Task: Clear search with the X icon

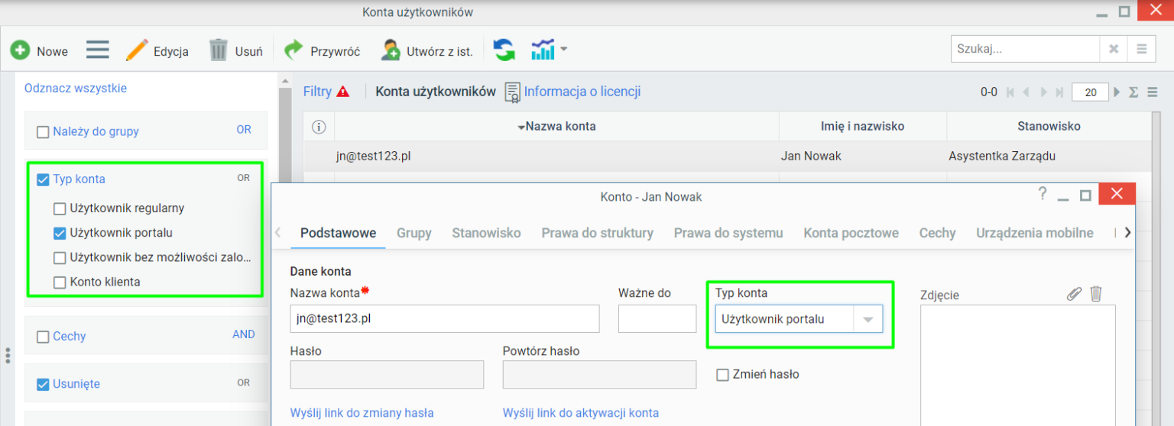Action: pyautogui.click(x=1114, y=49)
